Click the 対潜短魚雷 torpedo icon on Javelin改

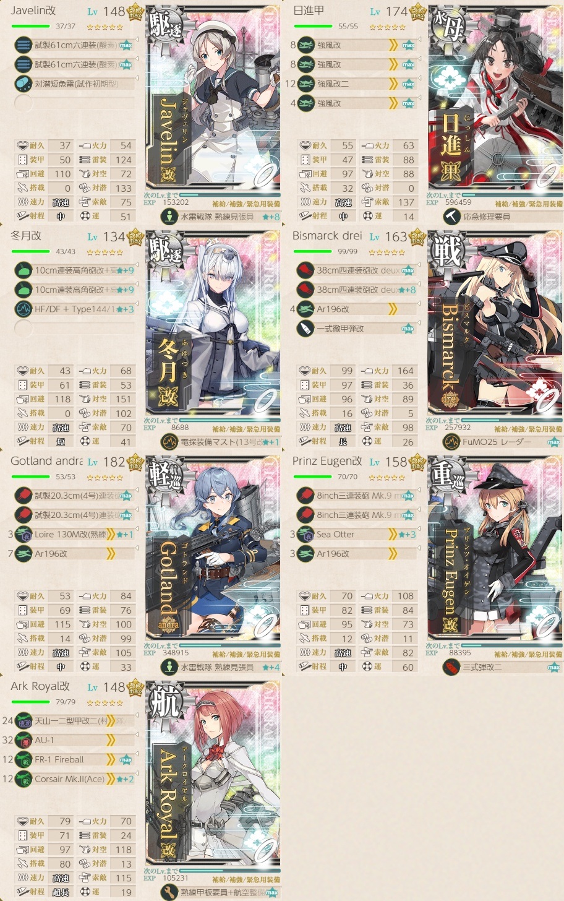[x=23, y=84]
